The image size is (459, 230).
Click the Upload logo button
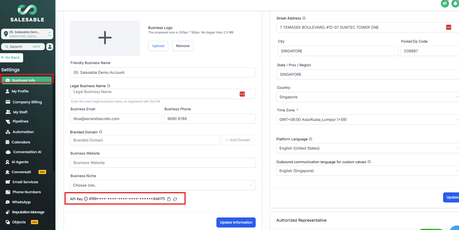click(x=158, y=46)
